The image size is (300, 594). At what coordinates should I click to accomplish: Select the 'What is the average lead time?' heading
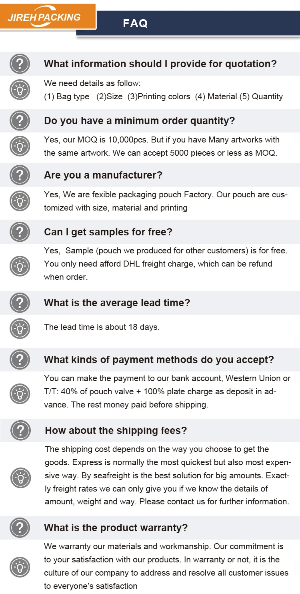pyautogui.click(x=117, y=303)
